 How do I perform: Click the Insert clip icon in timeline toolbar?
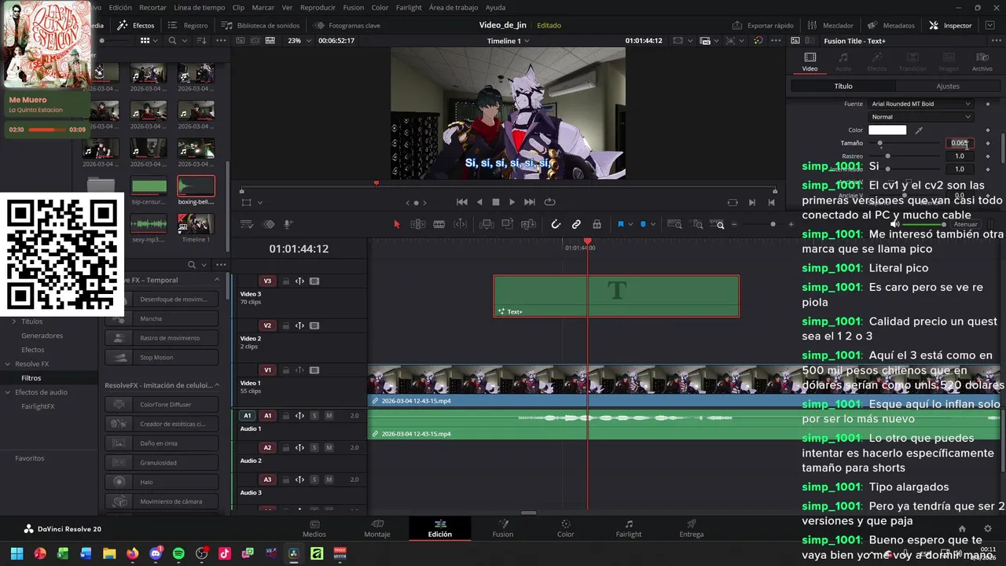(486, 224)
